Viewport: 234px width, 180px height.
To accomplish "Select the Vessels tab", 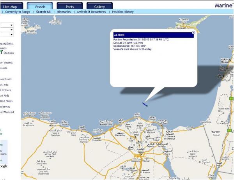I will (39, 6).
